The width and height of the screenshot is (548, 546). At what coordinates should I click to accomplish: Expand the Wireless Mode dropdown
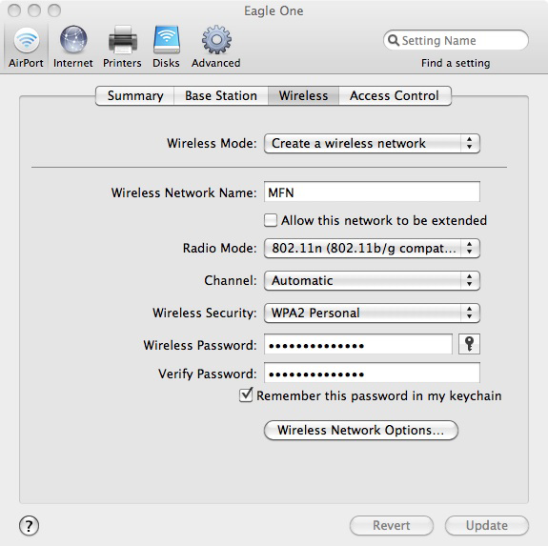point(372,144)
